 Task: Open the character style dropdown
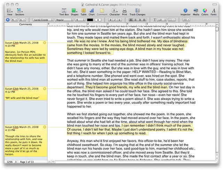(x=22, y=20)
